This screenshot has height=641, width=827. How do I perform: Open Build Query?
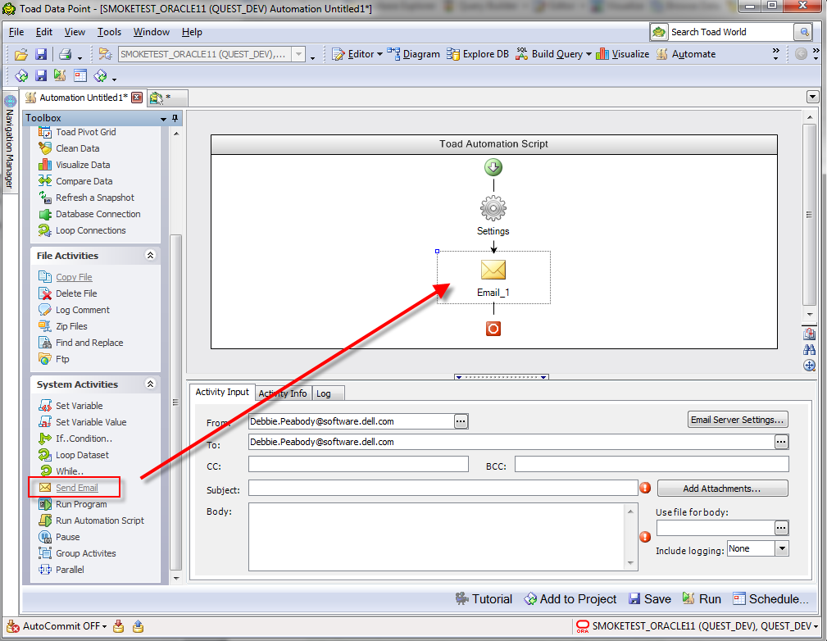pyautogui.click(x=553, y=54)
